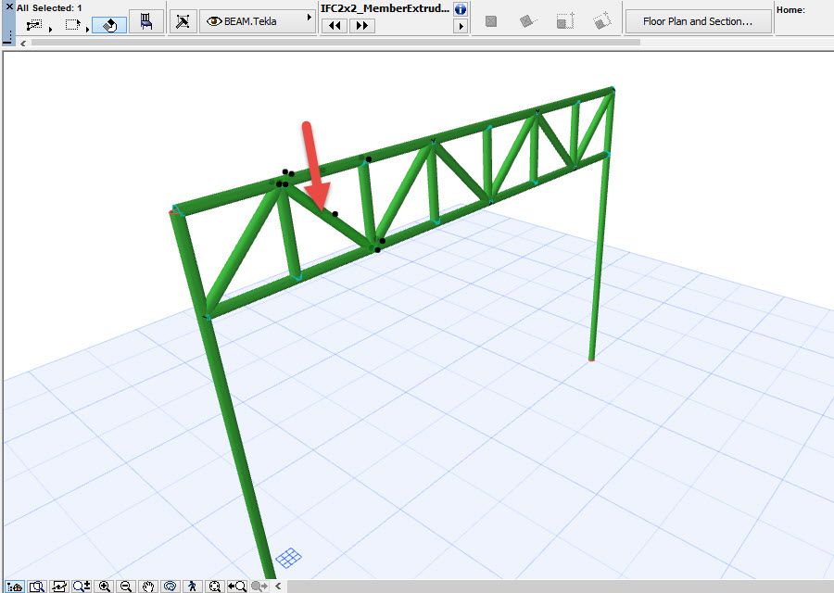Fit model in window

tap(214, 587)
